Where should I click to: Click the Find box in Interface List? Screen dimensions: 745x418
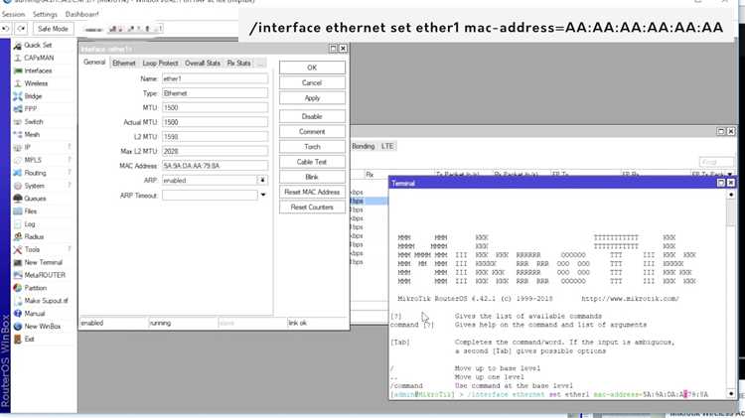(x=716, y=162)
